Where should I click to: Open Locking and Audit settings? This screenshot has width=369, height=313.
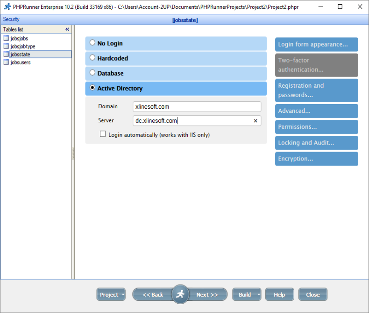coord(317,143)
